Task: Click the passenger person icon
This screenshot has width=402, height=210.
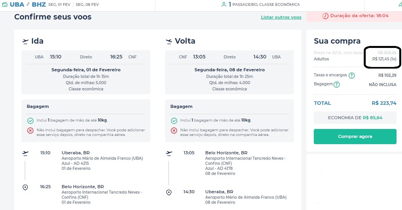Action: point(224,4)
